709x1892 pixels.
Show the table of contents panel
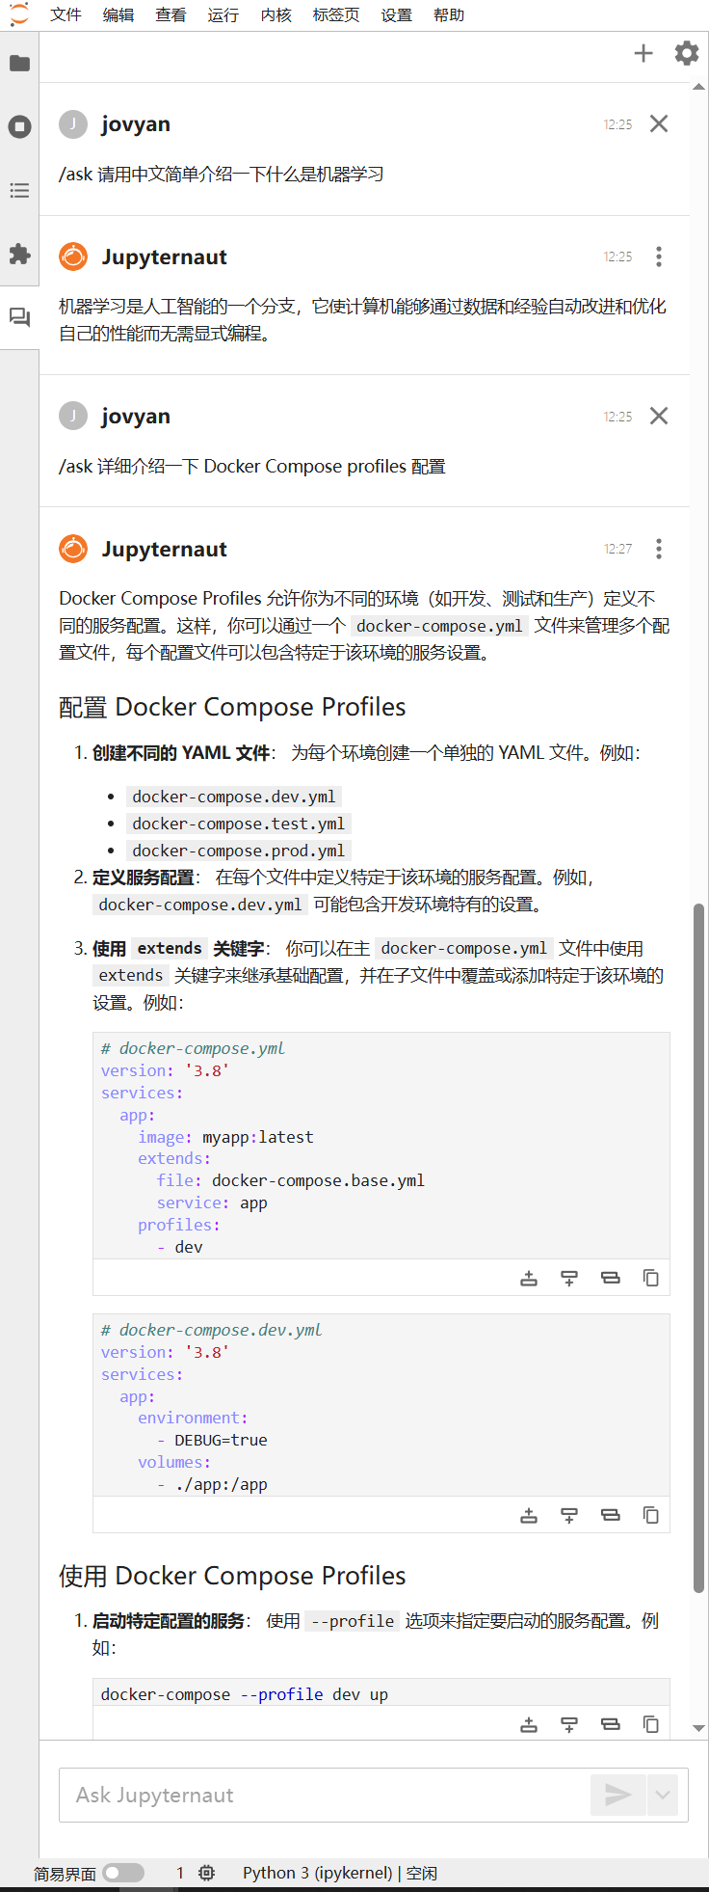pos(19,191)
